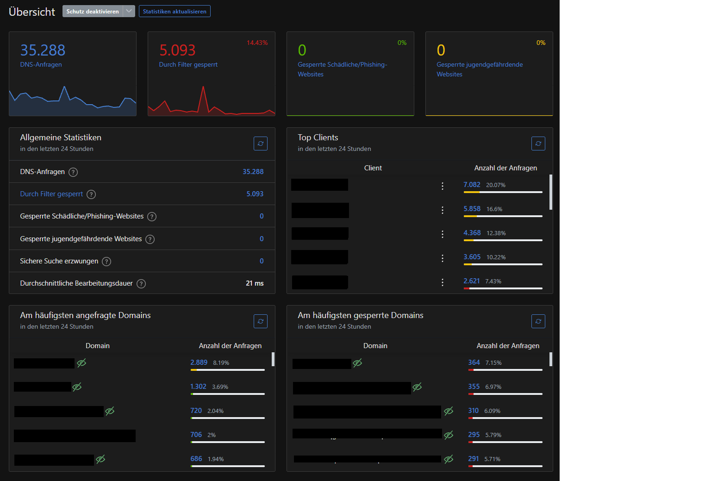Click the 21 ms processing time value

[x=255, y=283]
